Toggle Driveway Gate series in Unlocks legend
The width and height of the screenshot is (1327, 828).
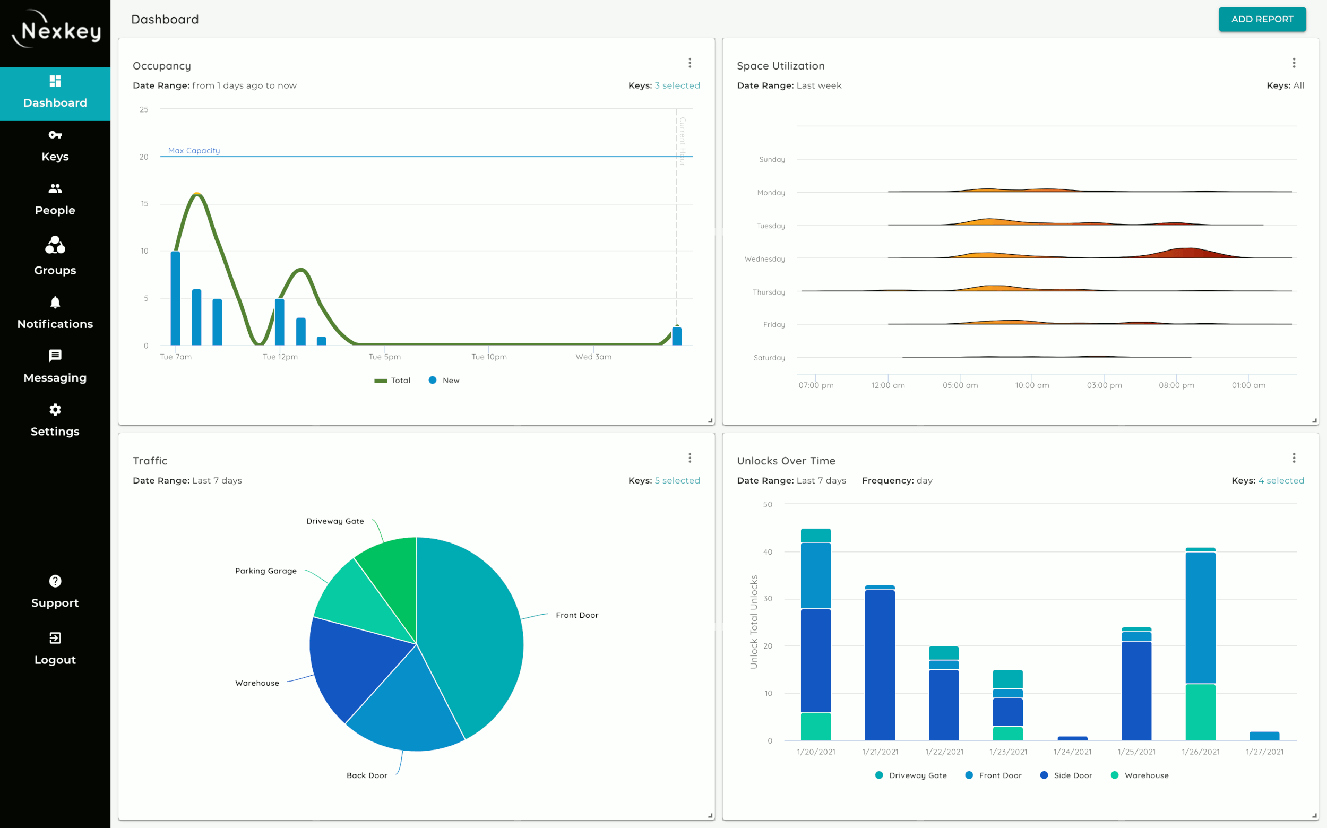click(x=911, y=775)
